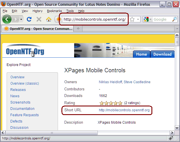Screen dimensions: 180x142
Task: Open the History menu
Action: tap(37, 11)
